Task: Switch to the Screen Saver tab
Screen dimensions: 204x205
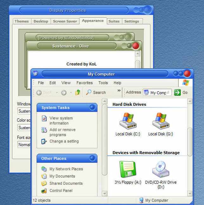Action: click(65, 21)
